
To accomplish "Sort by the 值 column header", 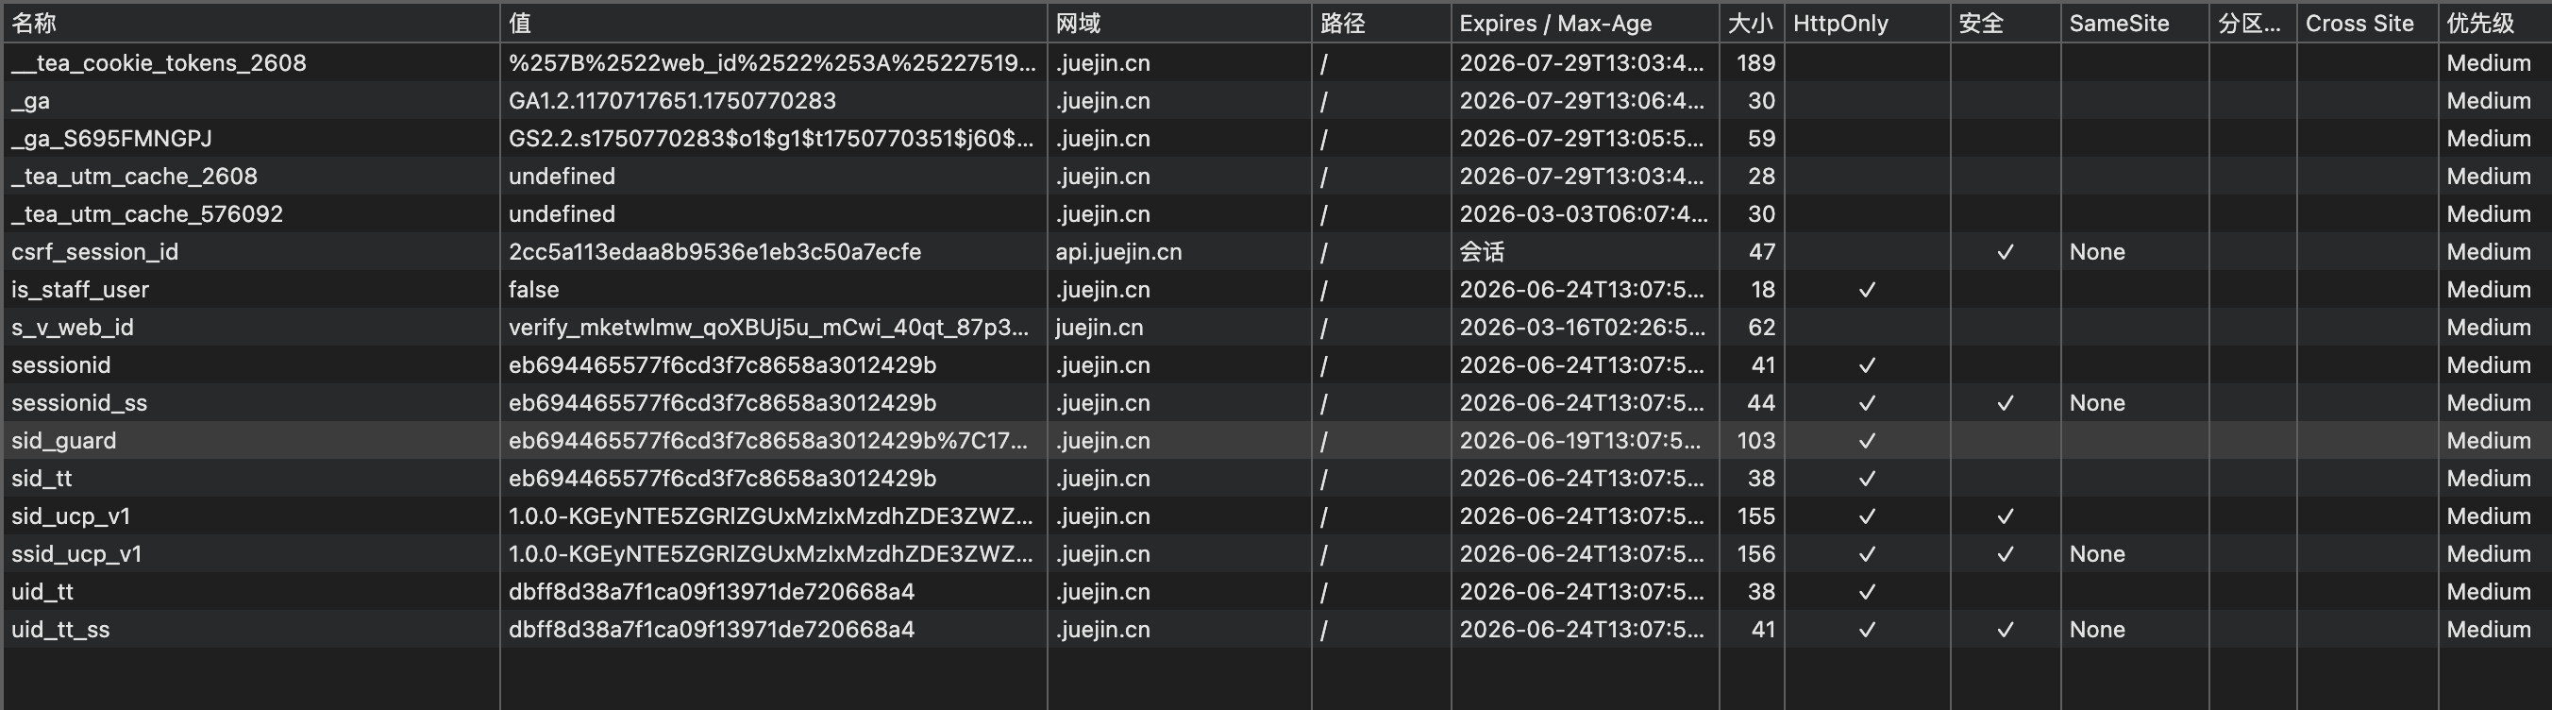I will [773, 23].
